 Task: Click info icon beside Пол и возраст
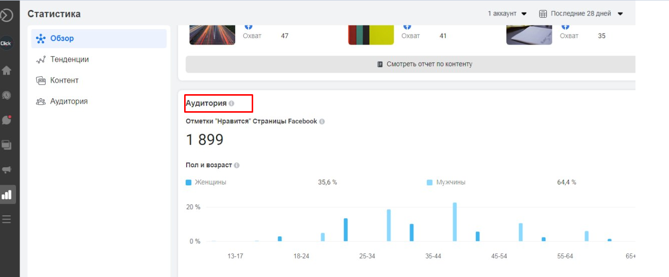pyautogui.click(x=237, y=165)
